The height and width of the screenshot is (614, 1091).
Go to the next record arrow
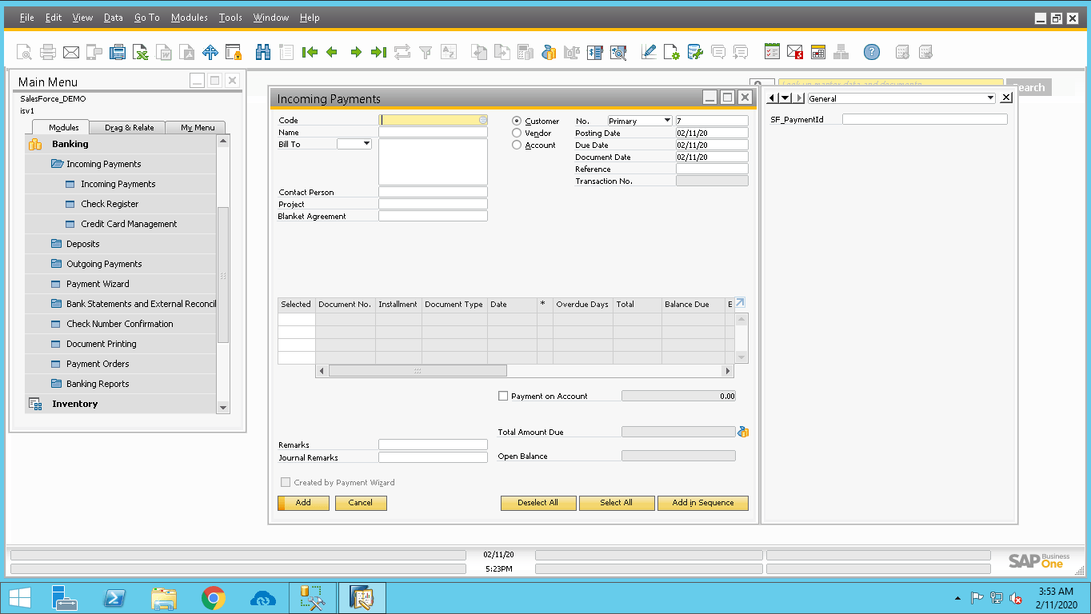click(356, 53)
